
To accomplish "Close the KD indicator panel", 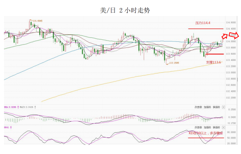I will click(x=224, y=127).
